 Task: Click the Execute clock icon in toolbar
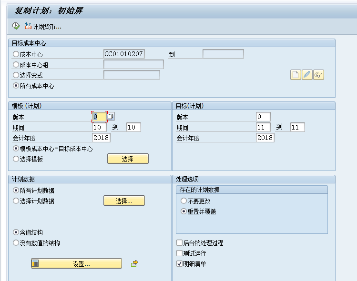(16, 26)
